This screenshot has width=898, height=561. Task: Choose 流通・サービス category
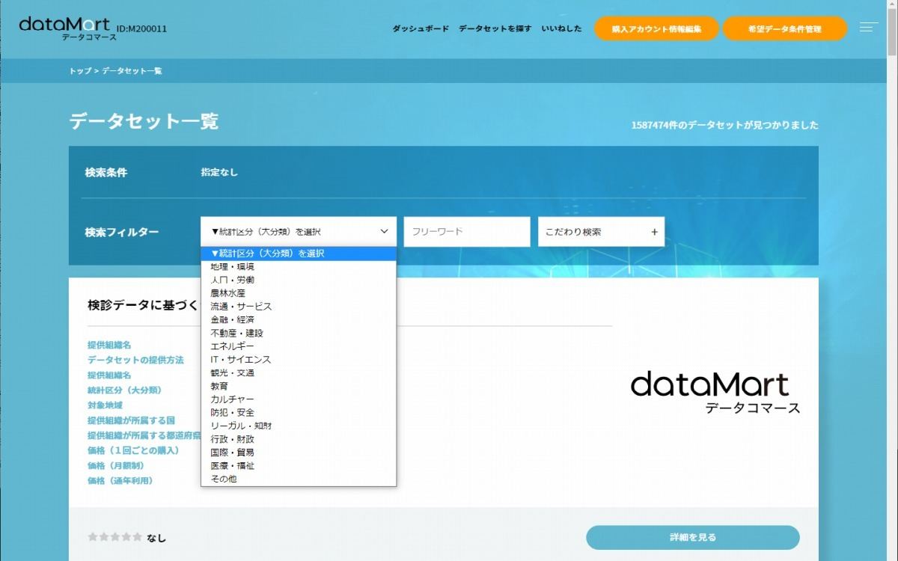click(299, 307)
